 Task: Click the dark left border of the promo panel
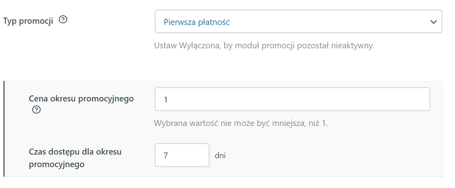click(4, 128)
